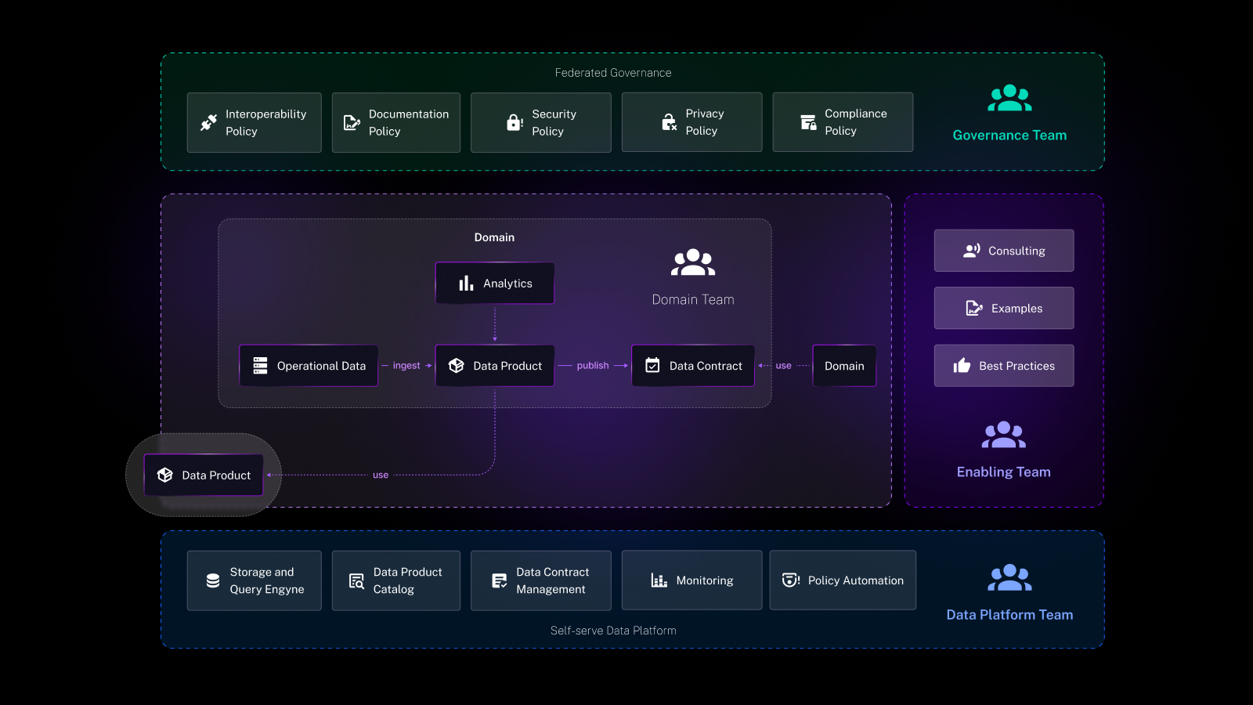Click the Domain Team people icon
Screen dimensions: 1253x705
693,262
